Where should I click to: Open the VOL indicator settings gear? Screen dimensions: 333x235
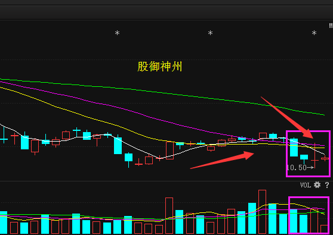(x=317, y=185)
